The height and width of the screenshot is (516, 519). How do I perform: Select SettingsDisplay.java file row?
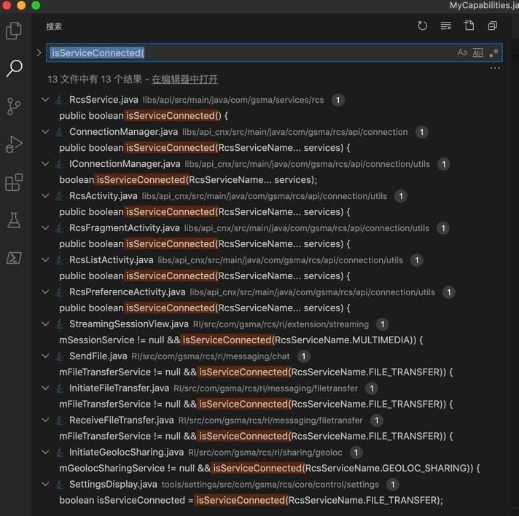tap(271, 485)
